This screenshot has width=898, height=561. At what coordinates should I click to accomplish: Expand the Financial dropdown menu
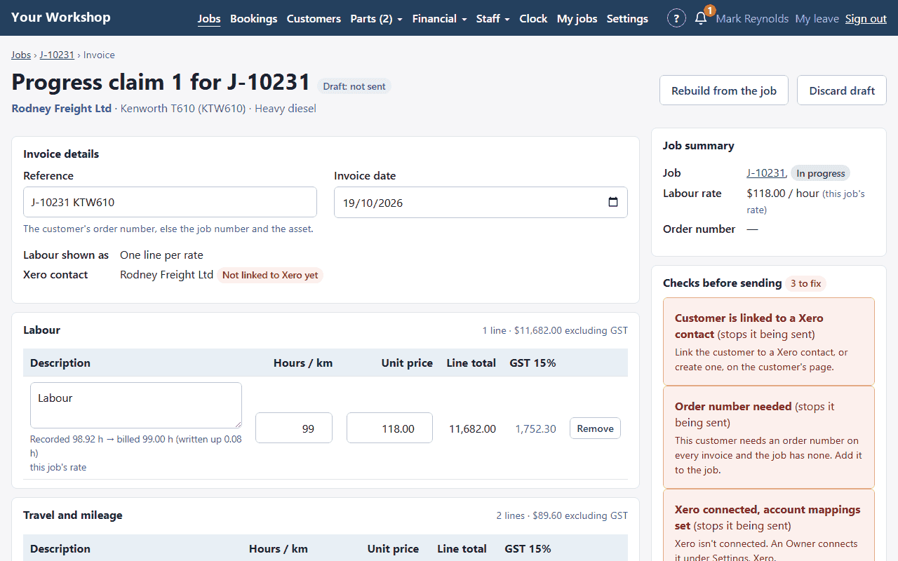[439, 19]
